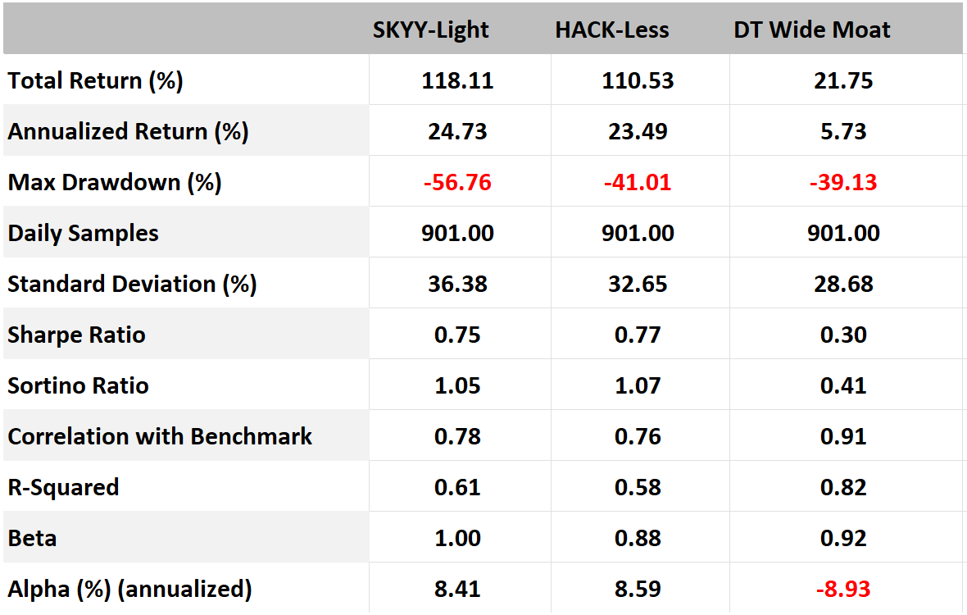
Task: Click SKYY-Light total return value 118.11
Action: tap(457, 81)
